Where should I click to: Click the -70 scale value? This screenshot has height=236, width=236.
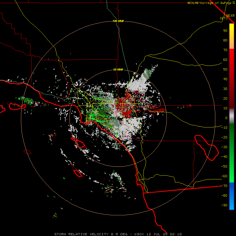tap(224, 186)
